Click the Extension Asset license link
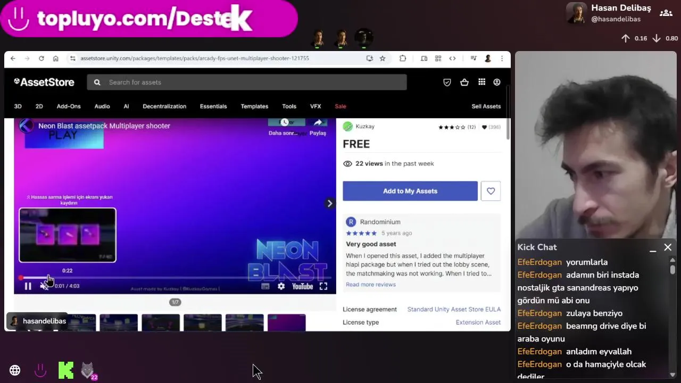Image resolution: width=681 pixels, height=383 pixels. [478, 322]
